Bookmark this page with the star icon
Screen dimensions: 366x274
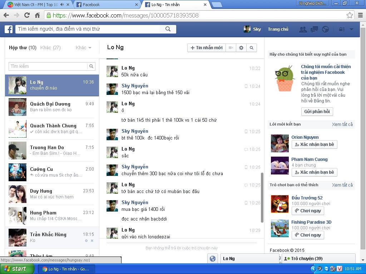point(350,15)
